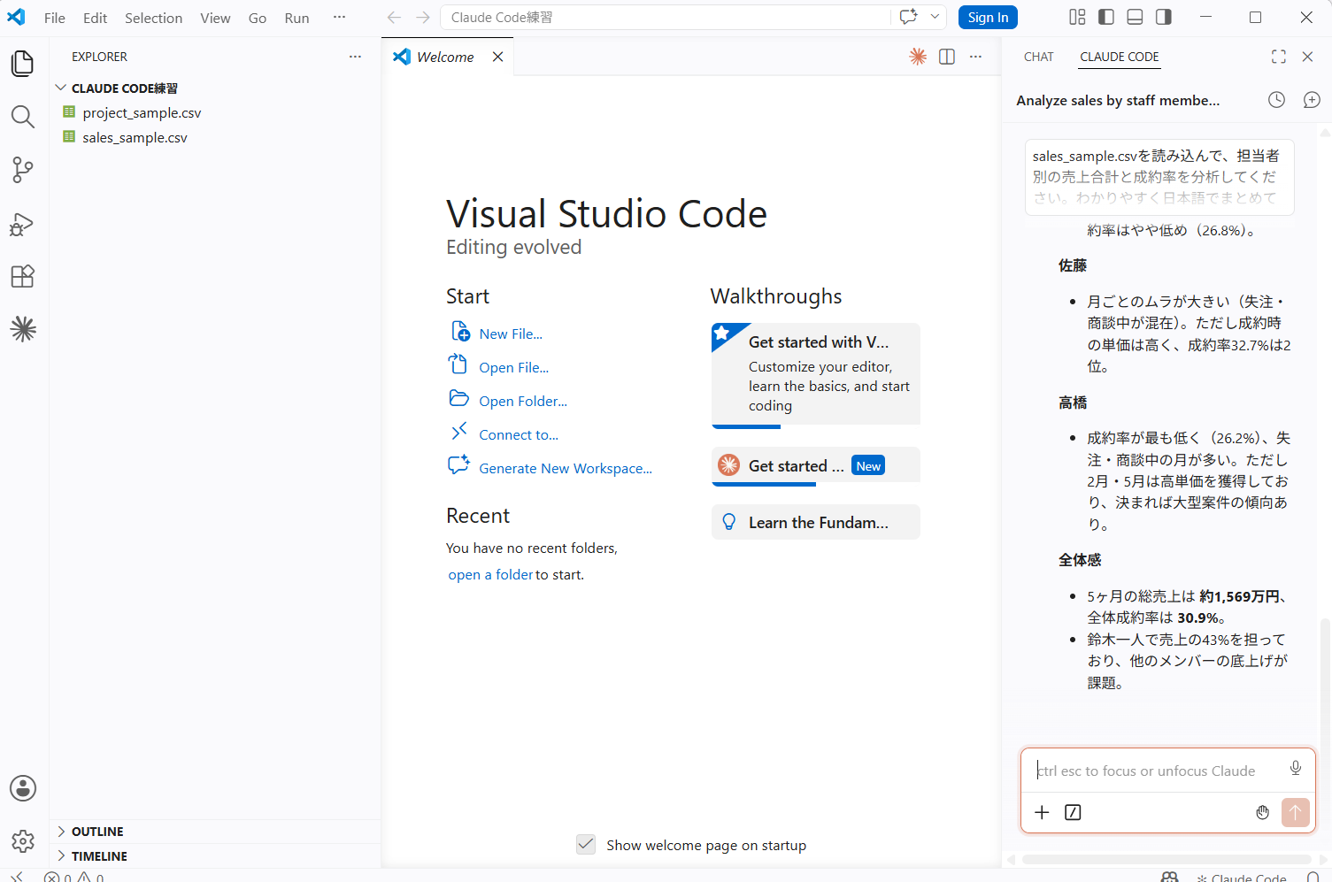Open the Edit menu
This screenshot has height=882, width=1332.
[x=95, y=18]
